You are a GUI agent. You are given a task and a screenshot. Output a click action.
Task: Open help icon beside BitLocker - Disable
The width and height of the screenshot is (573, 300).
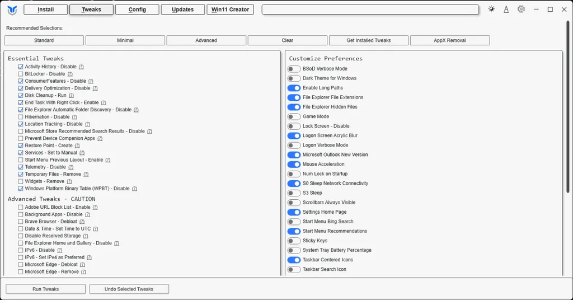[70, 74]
